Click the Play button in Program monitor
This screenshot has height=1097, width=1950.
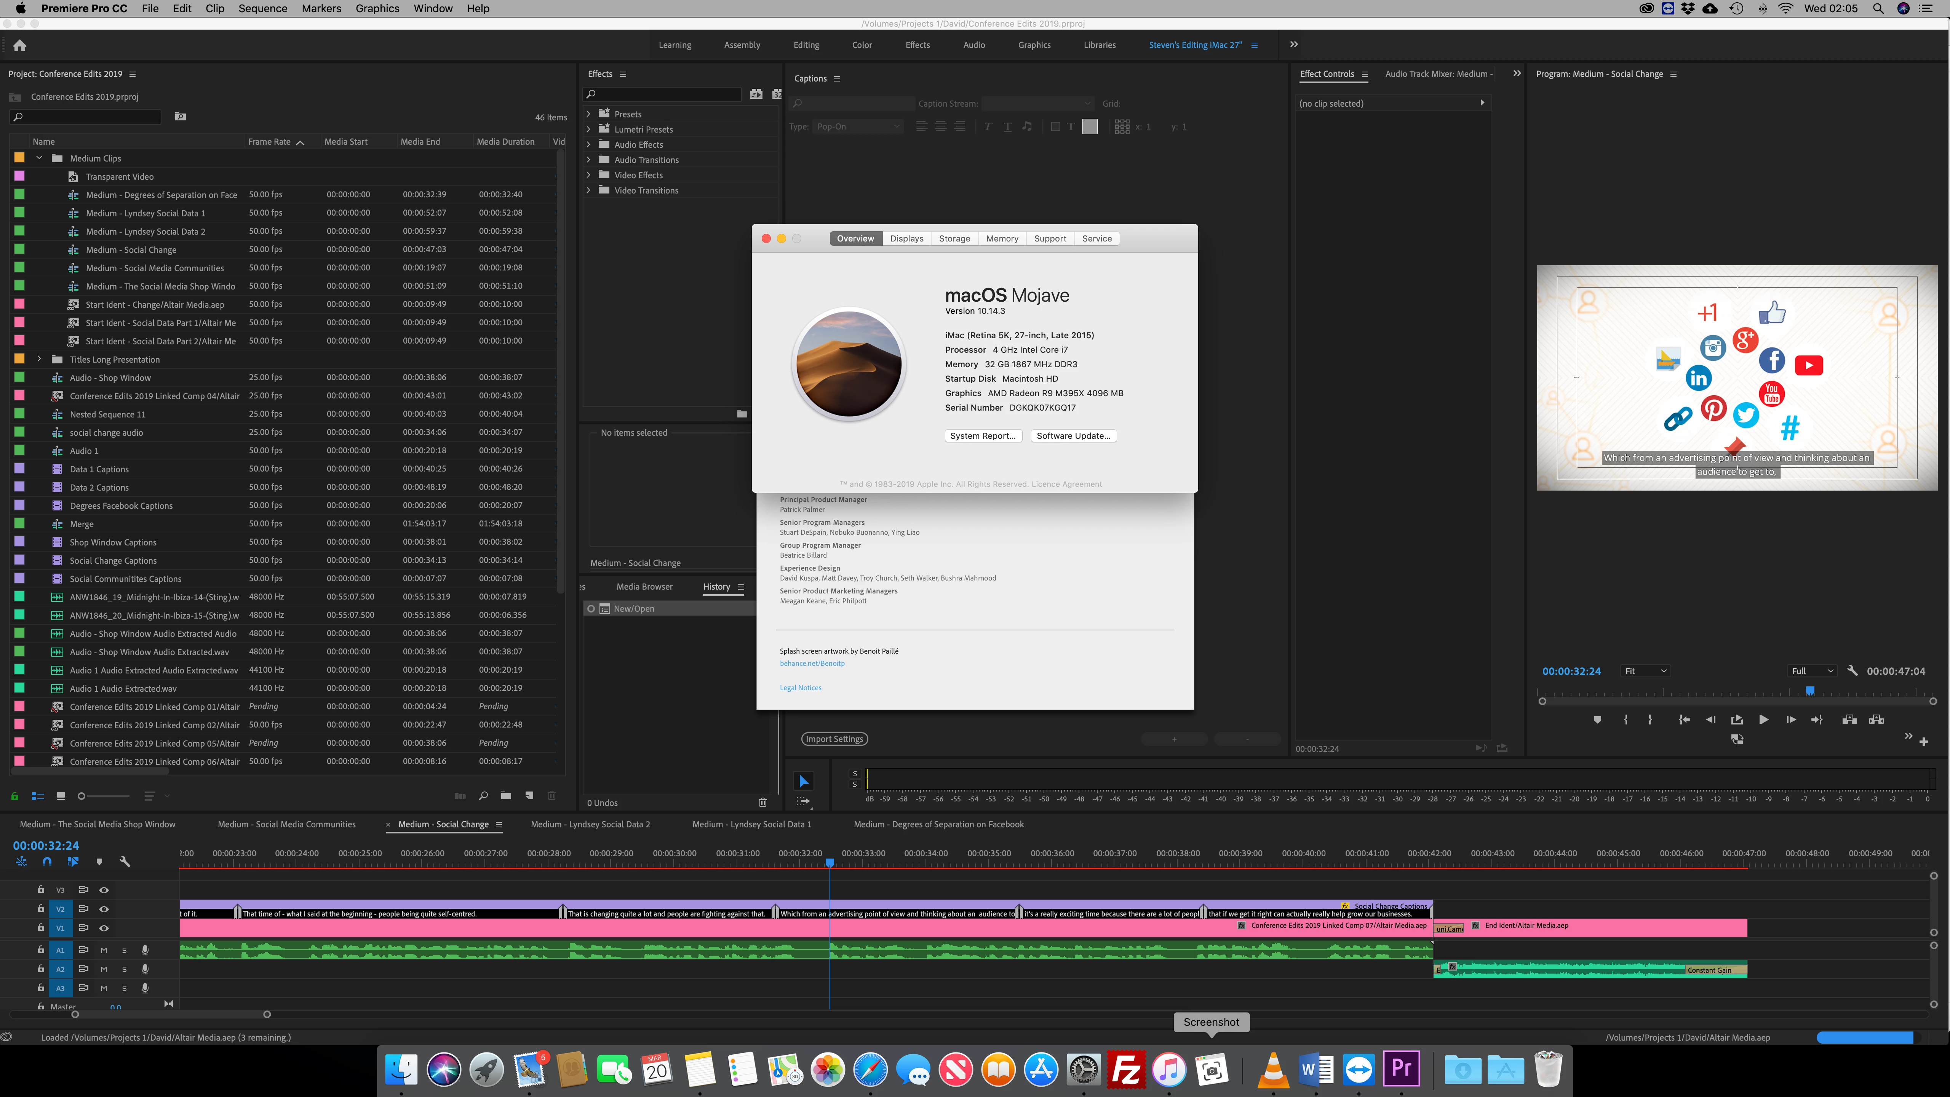(x=1764, y=720)
